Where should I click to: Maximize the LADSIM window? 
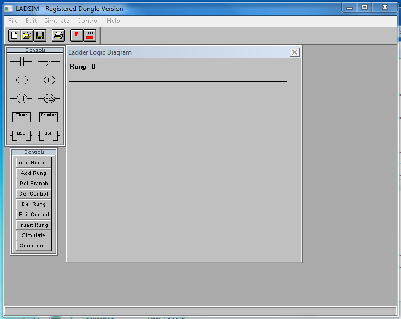coord(364,8)
